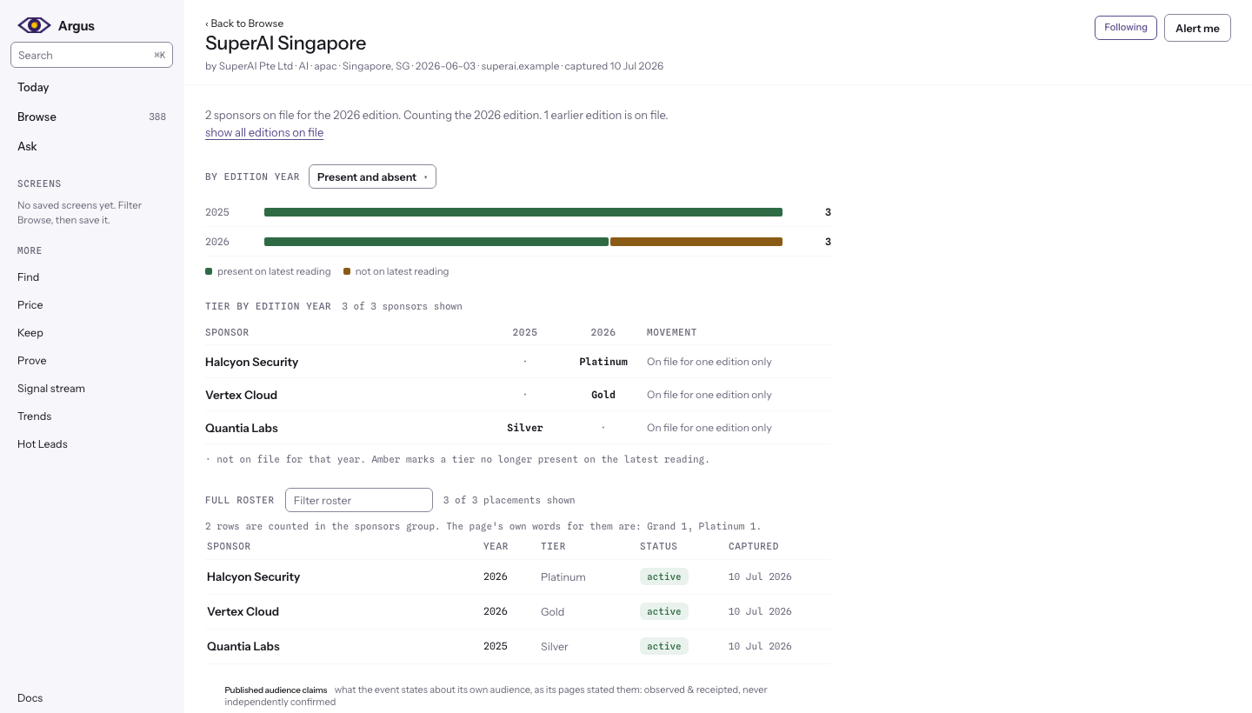Click the Silver tier cell under 2025

click(525, 428)
